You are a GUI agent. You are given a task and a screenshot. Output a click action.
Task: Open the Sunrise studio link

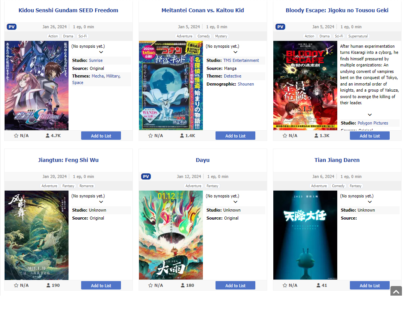click(x=96, y=60)
